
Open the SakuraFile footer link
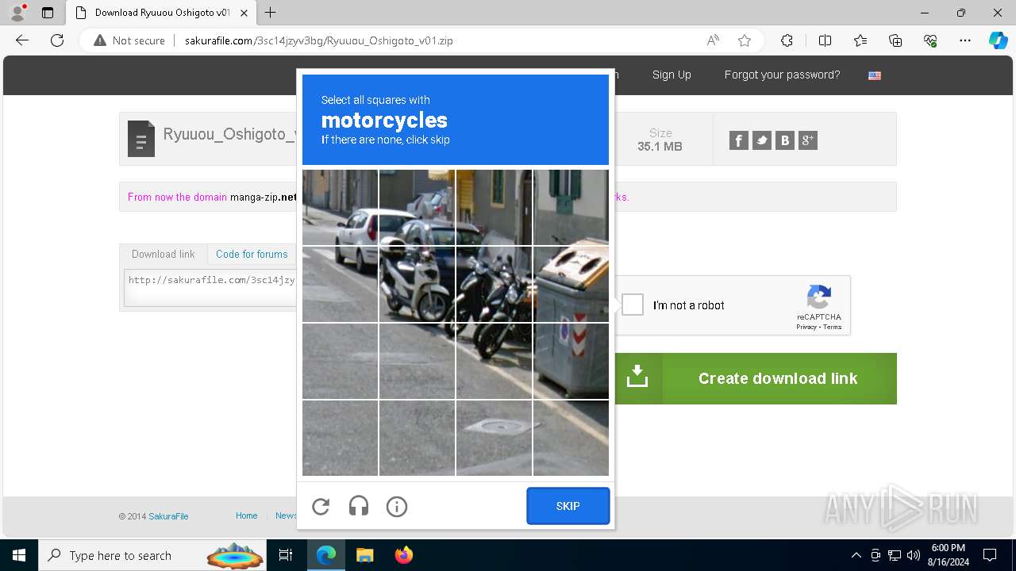(x=168, y=516)
